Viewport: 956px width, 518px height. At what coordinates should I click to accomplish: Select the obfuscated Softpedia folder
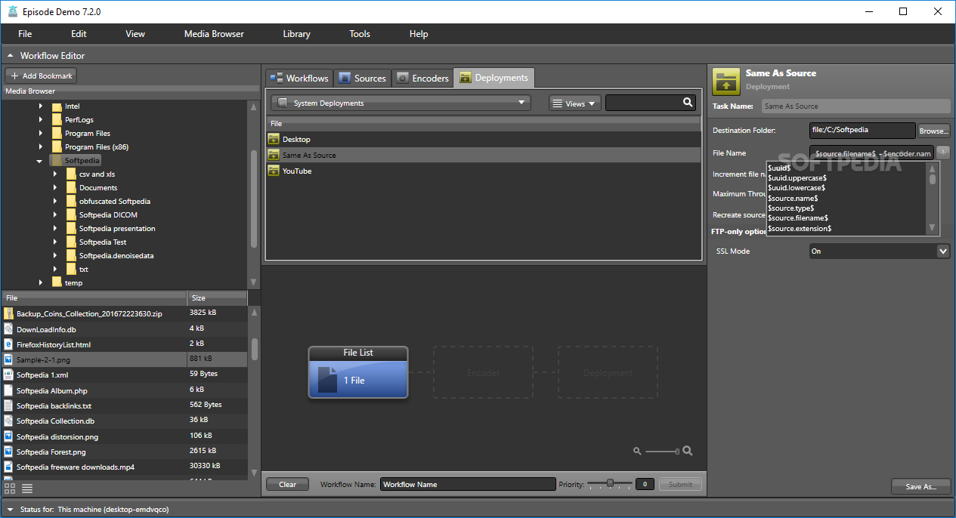coord(114,202)
